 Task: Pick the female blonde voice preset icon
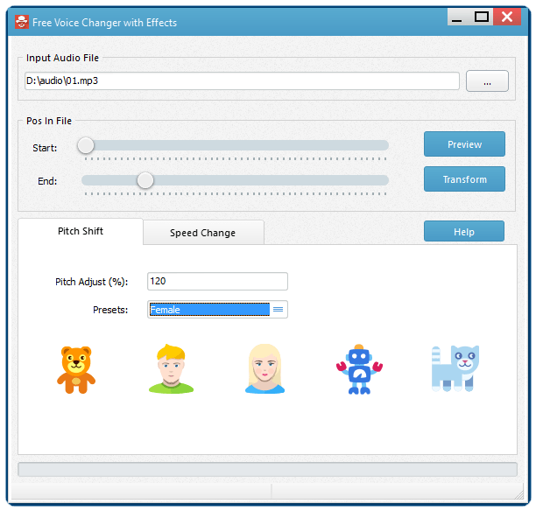[264, 369]
